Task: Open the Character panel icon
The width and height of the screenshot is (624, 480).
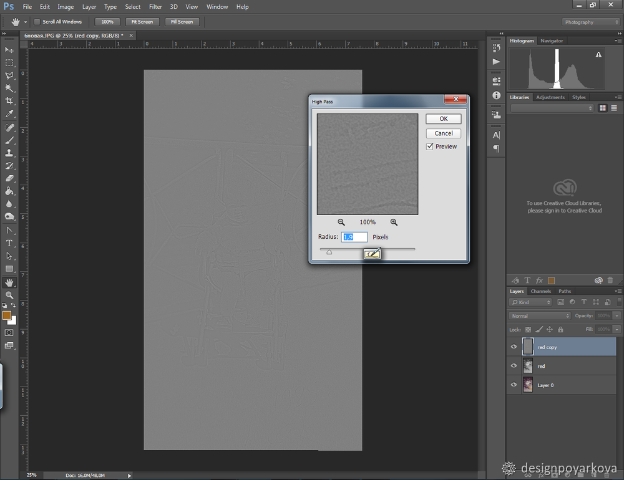Action: [496, 135]
